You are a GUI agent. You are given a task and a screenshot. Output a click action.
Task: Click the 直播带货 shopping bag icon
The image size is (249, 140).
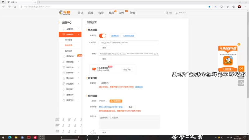(64, 100)
